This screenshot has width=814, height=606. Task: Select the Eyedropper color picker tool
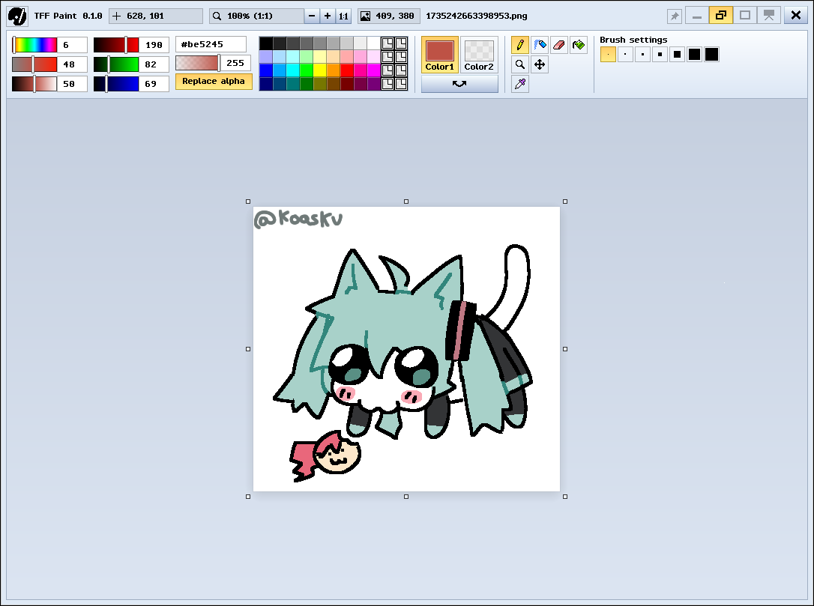(519, 84)
